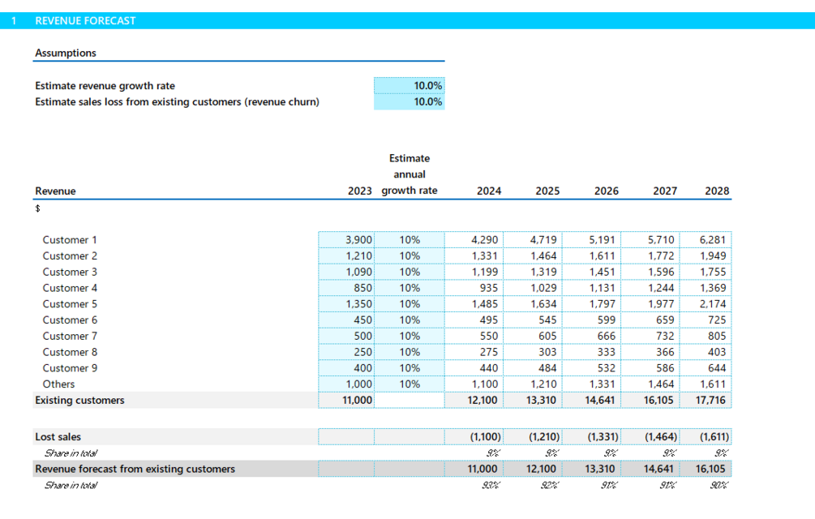Select Customer 1 growth rate 10% cell
Image resolution: width=815 pixels, height=519 pixels.
click(x=410, y=240)
